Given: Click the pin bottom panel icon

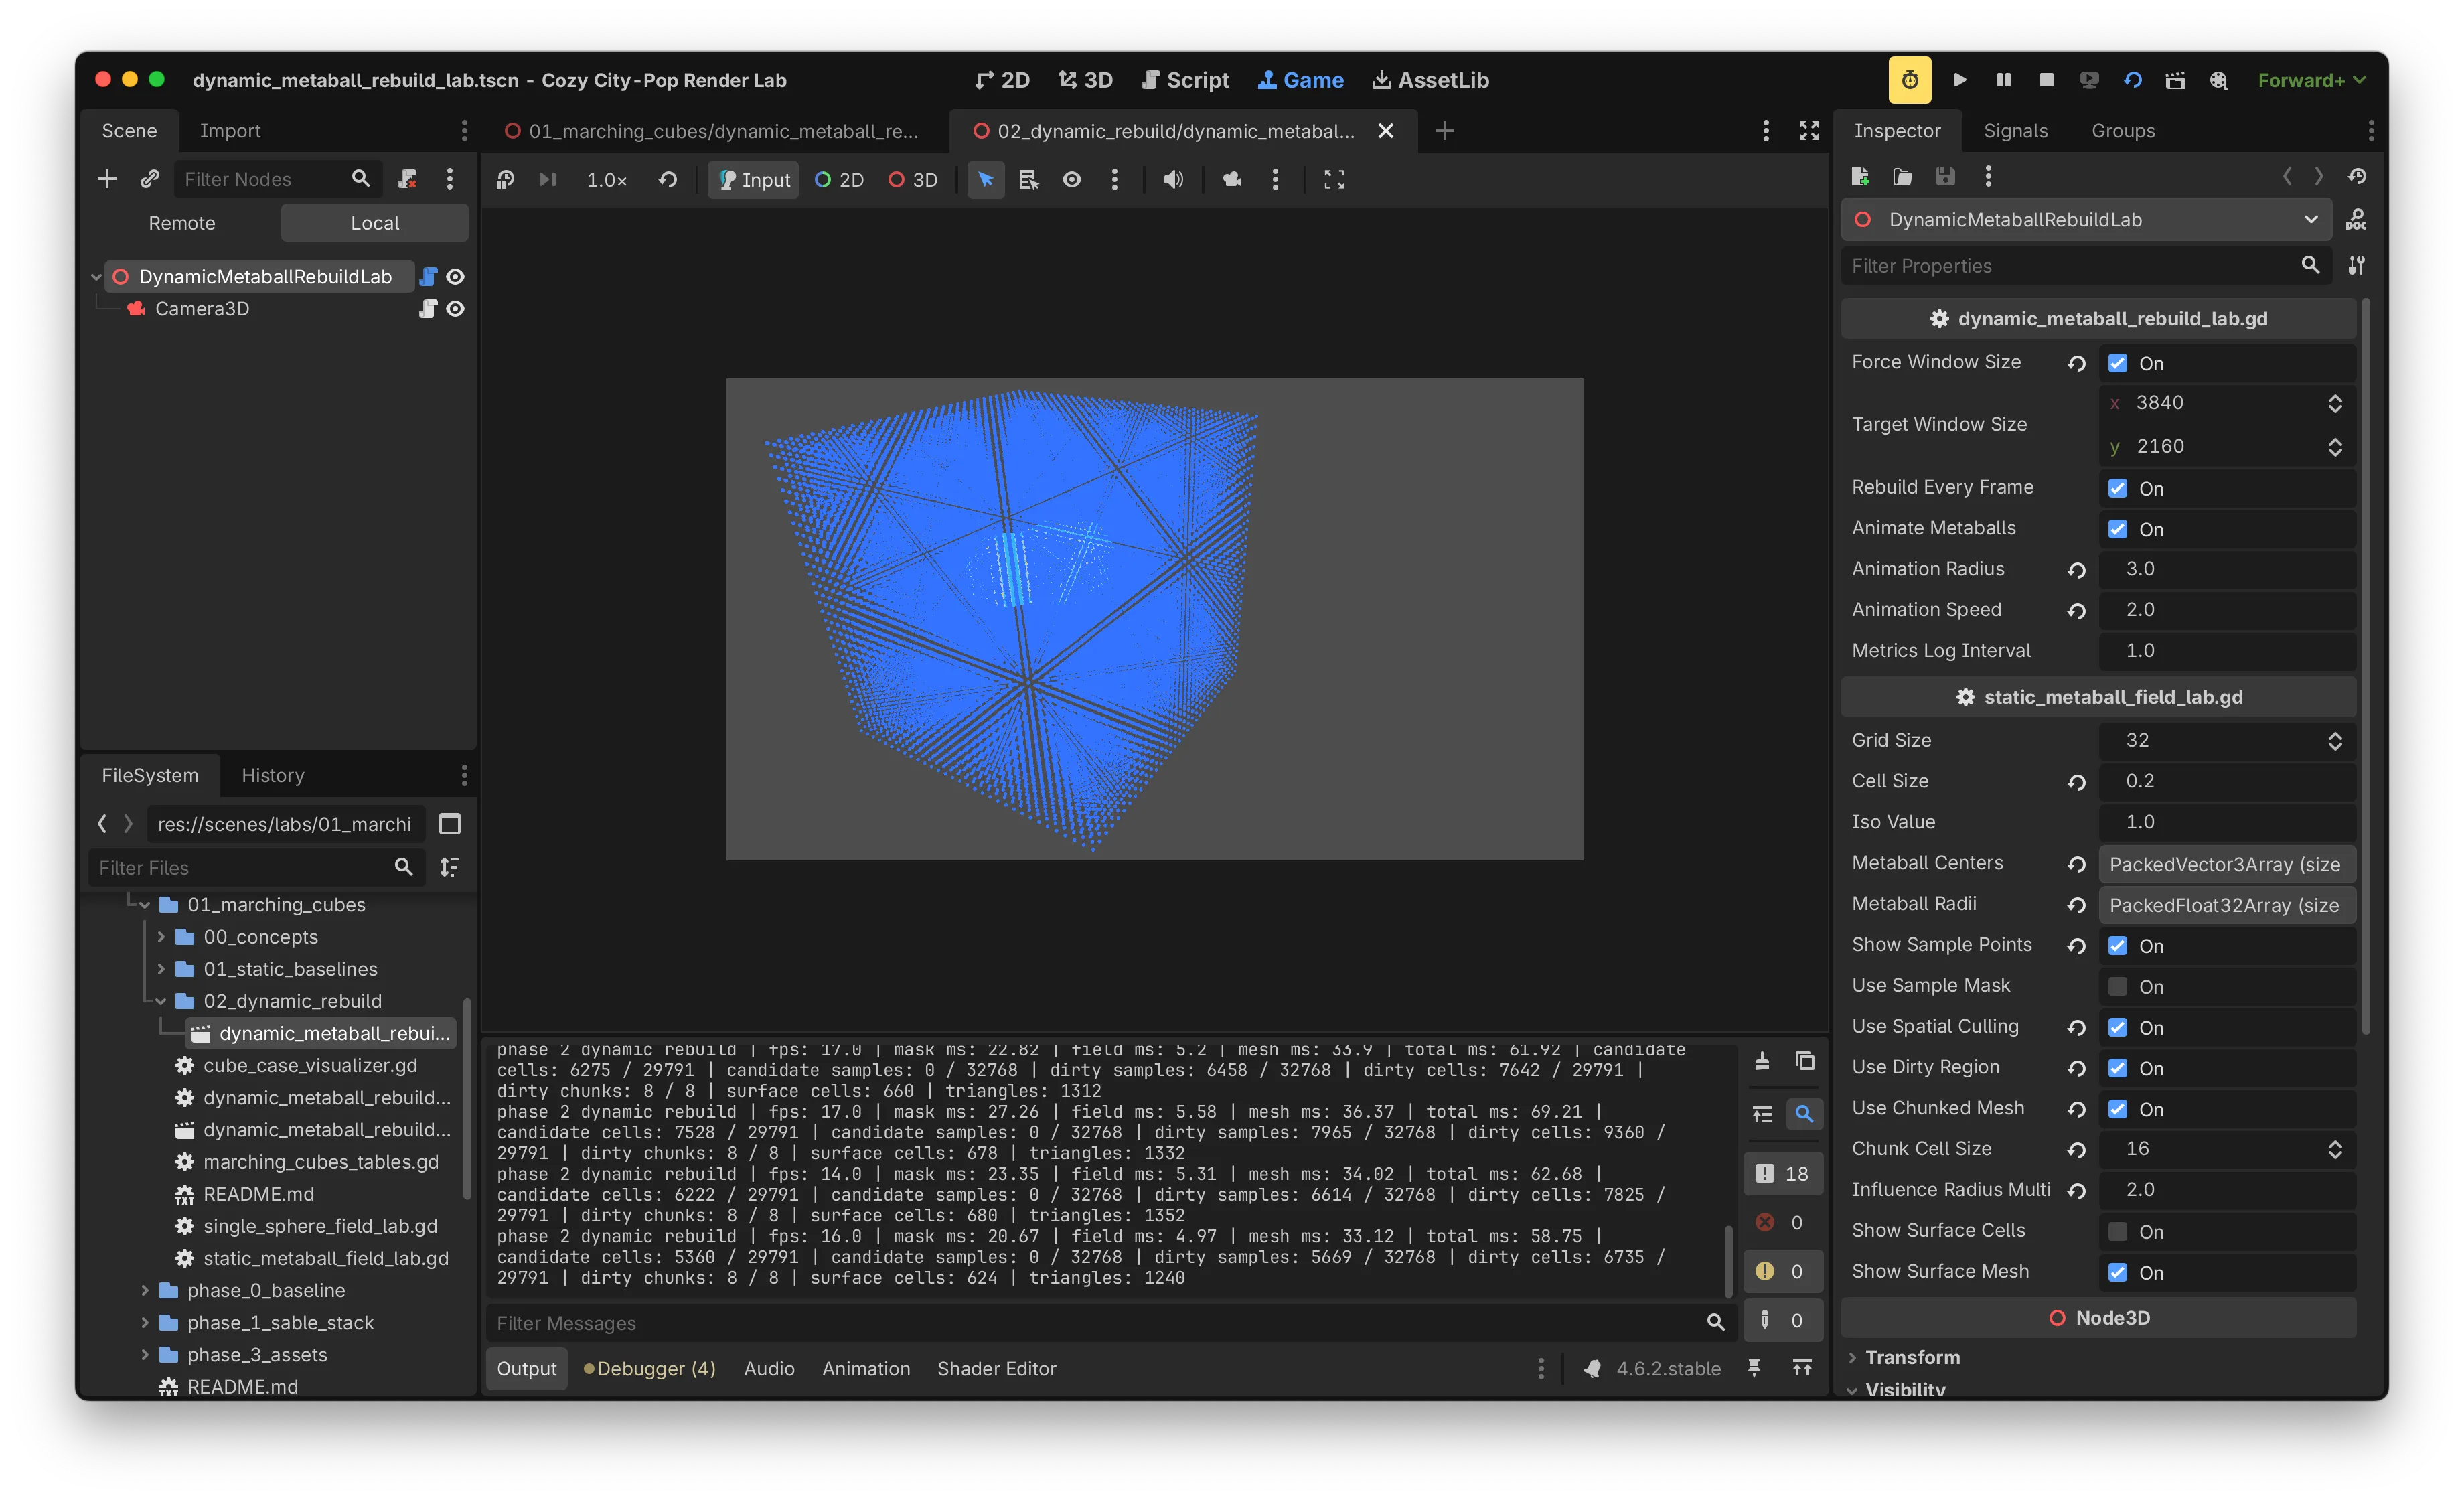Looking at the screenshot, I should [1754, 1368].
